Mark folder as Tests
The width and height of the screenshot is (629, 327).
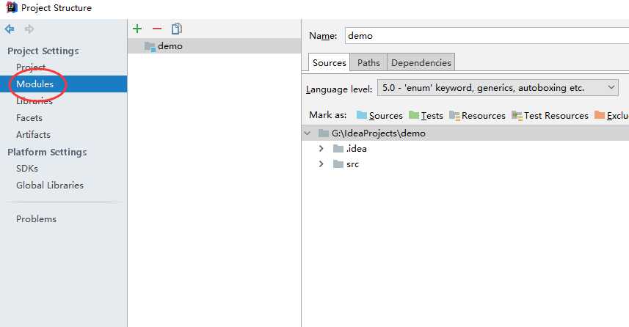click(426, 115)
